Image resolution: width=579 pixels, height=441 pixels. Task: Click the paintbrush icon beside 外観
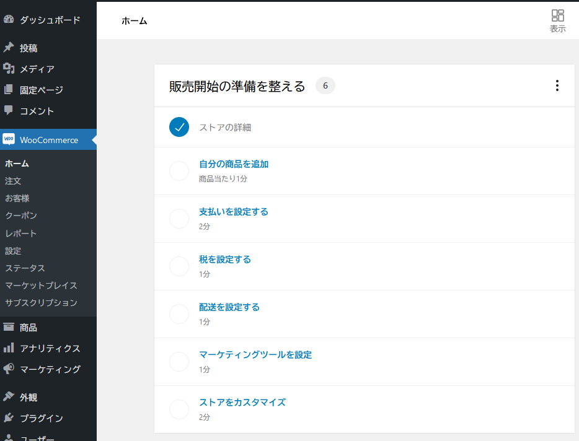pos(9,397)
